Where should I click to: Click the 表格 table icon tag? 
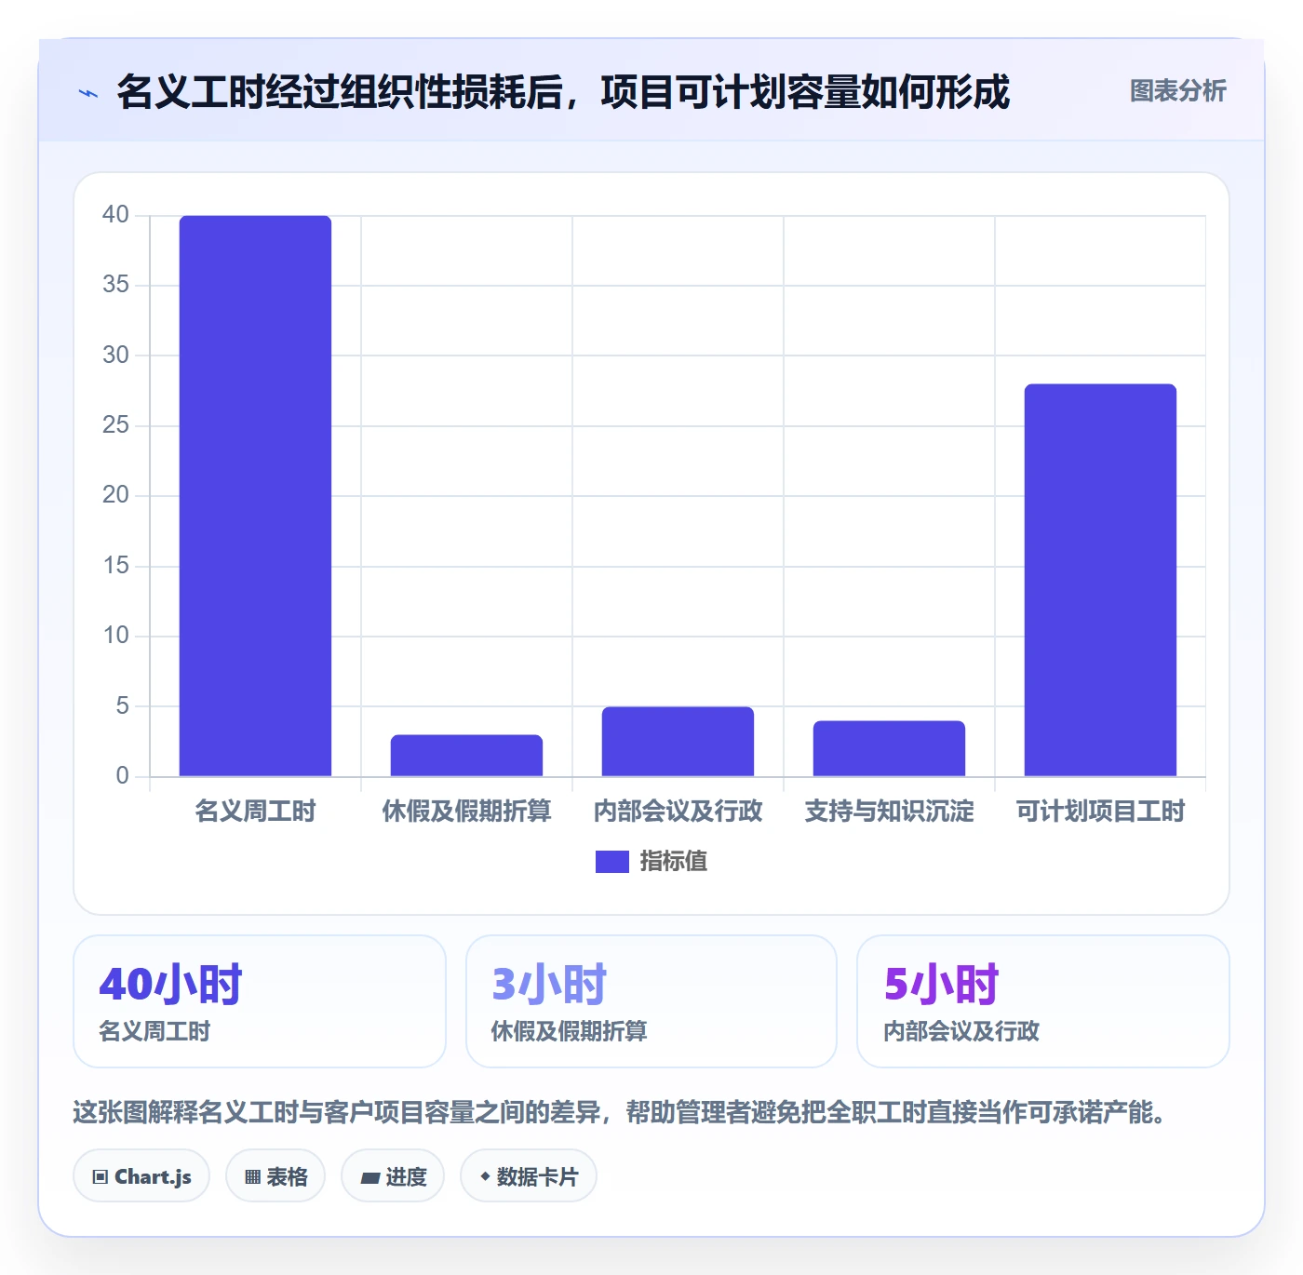tap(275, 1176)
